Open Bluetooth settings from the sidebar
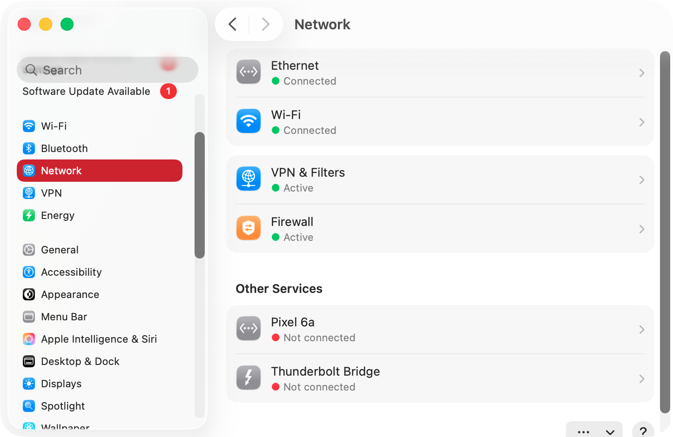The height and width of the screenshot is (437, 673). pyautogui.click(x=29, y=148)
